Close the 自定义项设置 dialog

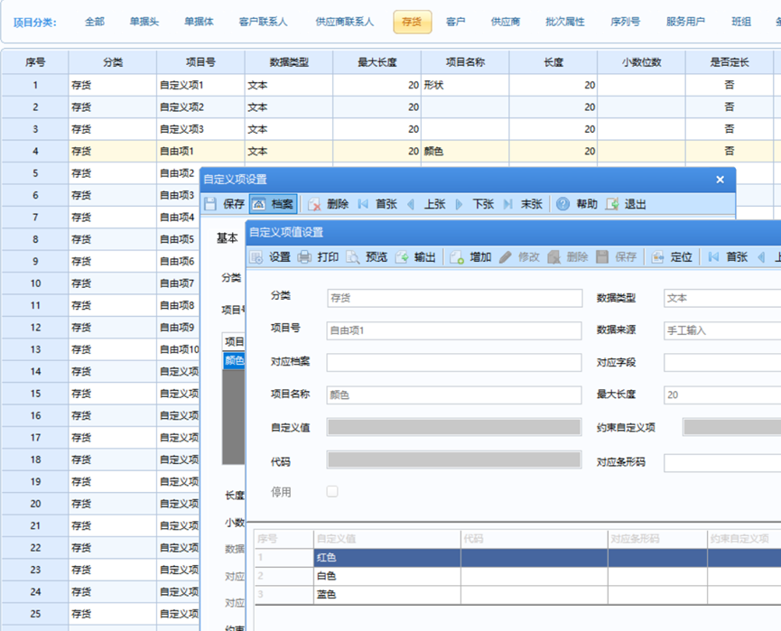coord(721,180)
